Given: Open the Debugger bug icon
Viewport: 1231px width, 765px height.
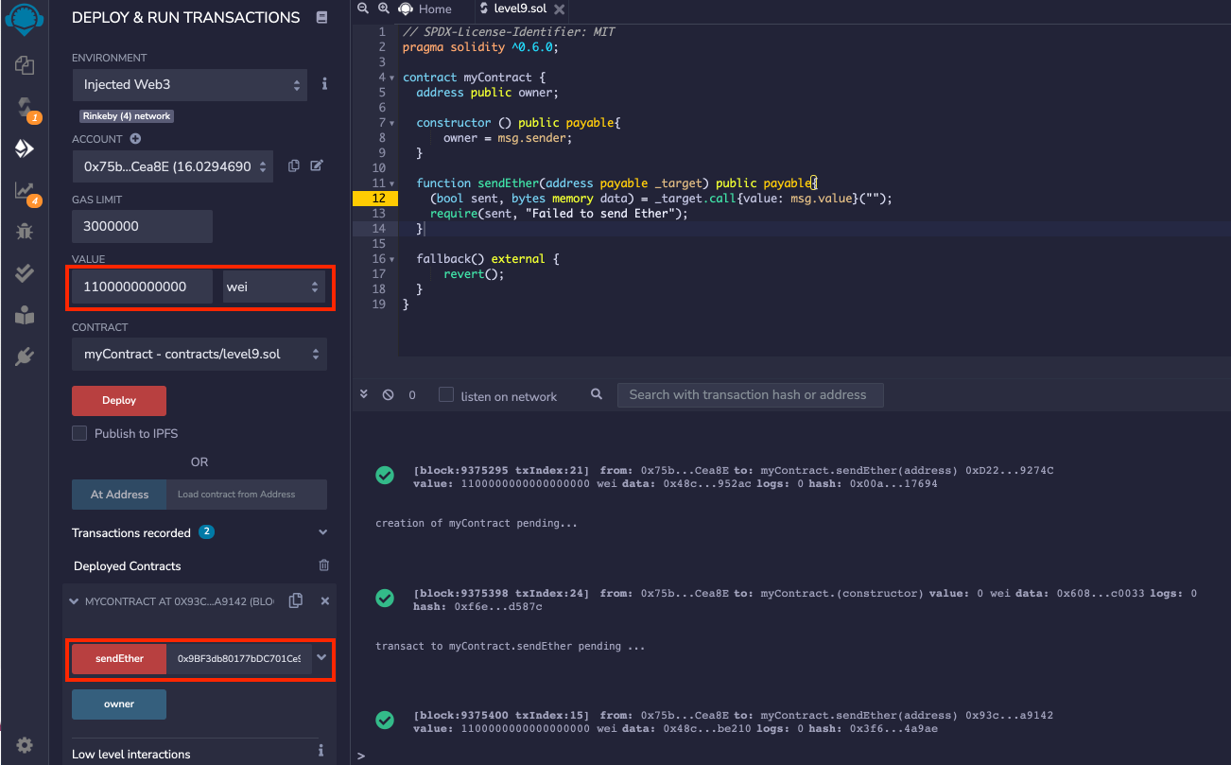Looking at the screenshot, I should coord(25,232).
